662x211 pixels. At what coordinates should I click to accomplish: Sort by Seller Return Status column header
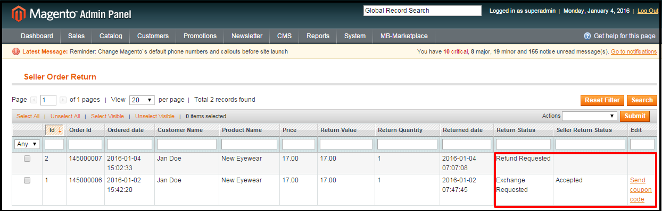[x=584, y=130]
